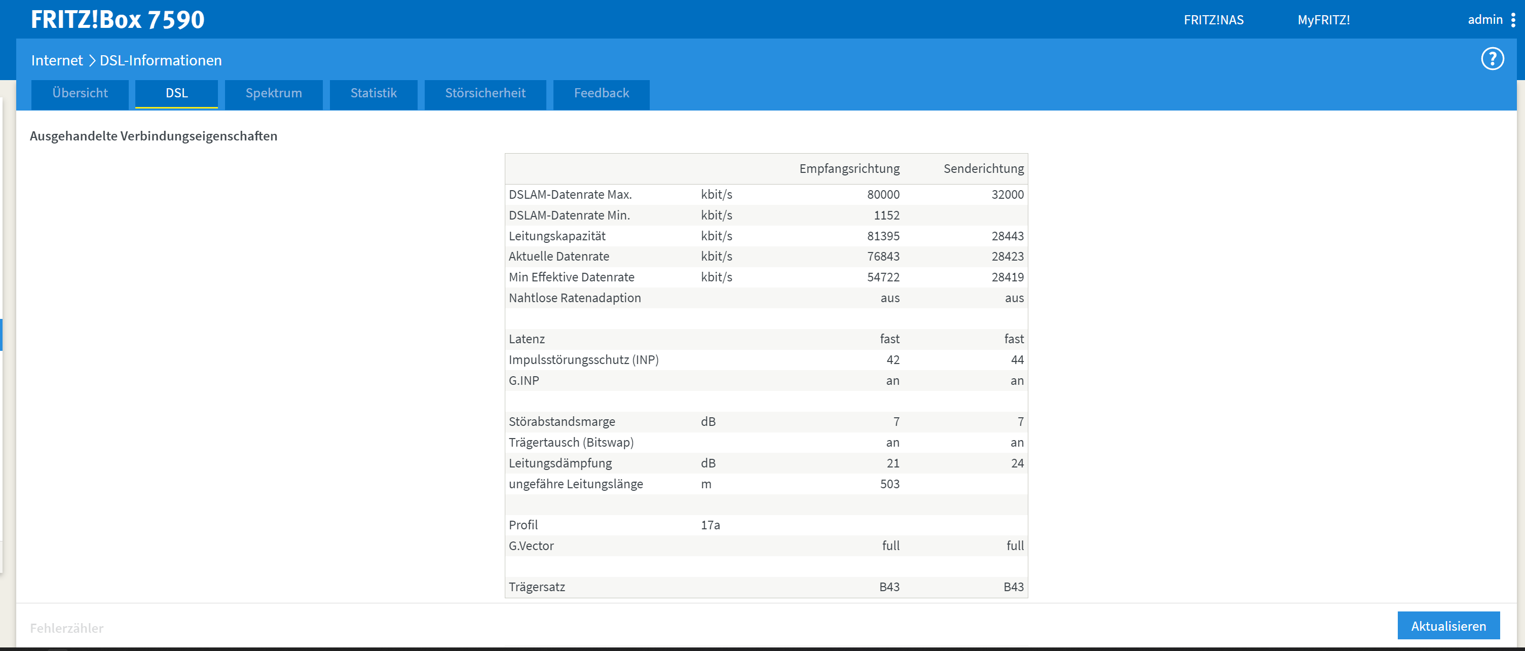This screenshot has width=1525, height=651.
Task: Go to the Feedback tab
Action: coord(601,94)
